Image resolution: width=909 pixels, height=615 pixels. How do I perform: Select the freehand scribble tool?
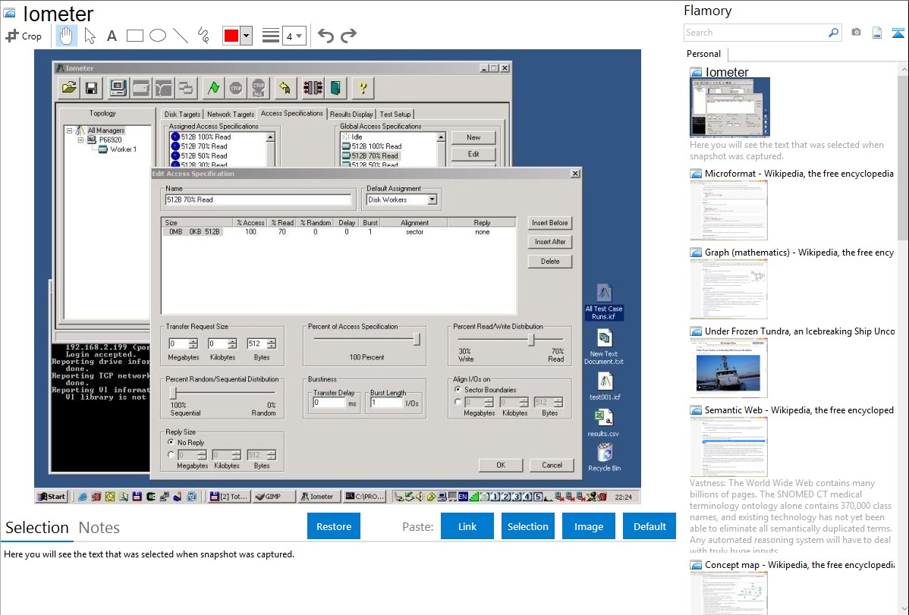(203, 36)
